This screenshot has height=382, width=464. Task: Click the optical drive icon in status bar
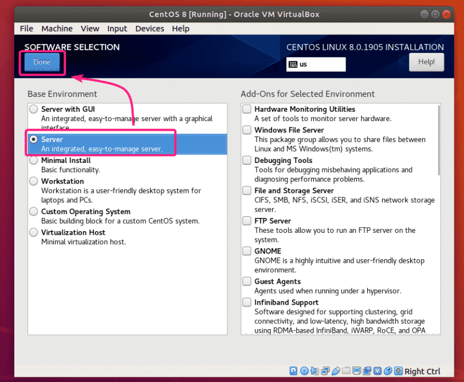pos(304,371)
